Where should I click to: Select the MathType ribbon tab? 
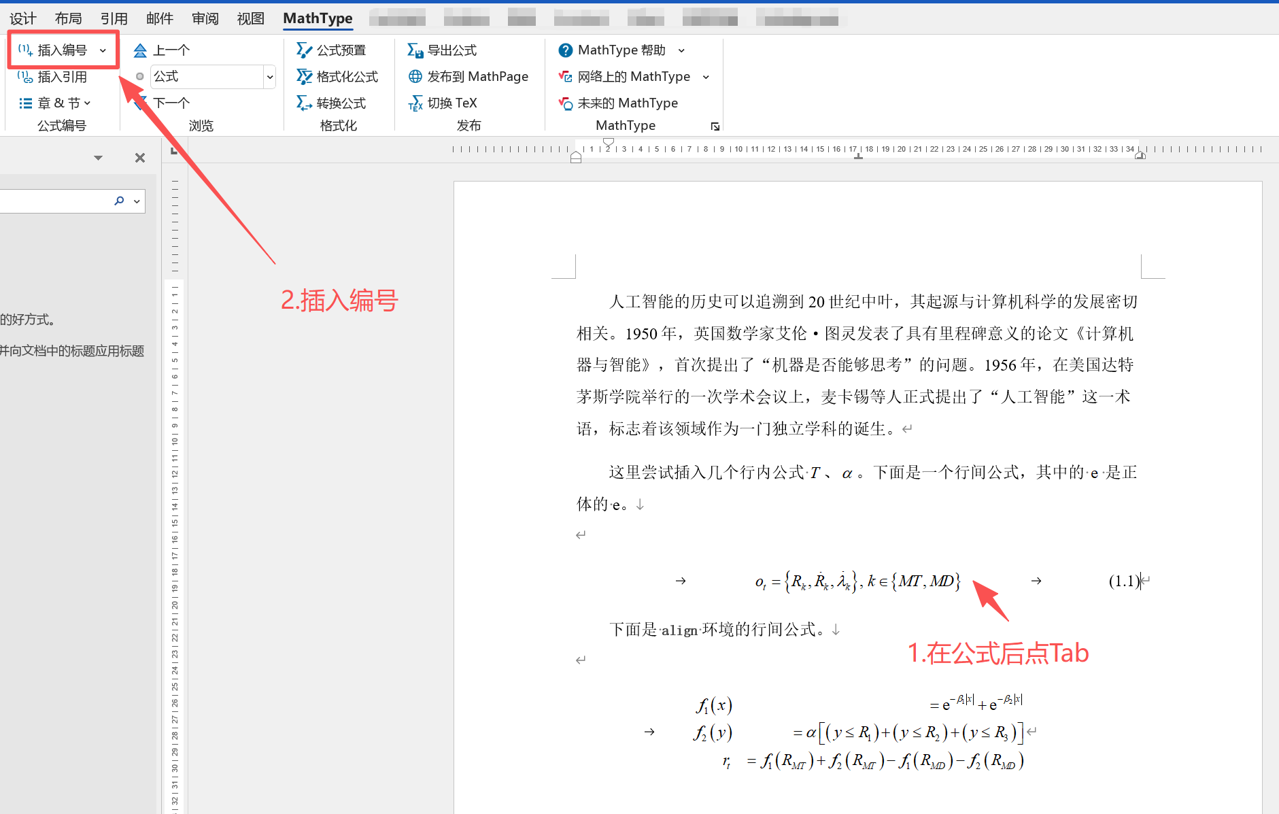(318, 18)
